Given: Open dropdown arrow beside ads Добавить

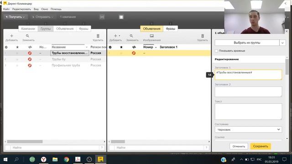Looking at the screenshot, I should coord(120,36).
